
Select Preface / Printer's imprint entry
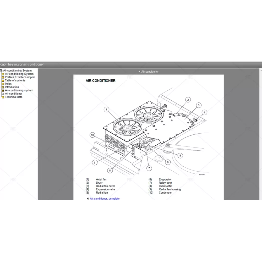[x=20, y=77]
